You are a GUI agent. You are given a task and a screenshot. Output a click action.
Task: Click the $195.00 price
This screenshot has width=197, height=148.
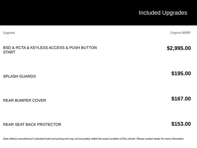(x=181, y=73)
